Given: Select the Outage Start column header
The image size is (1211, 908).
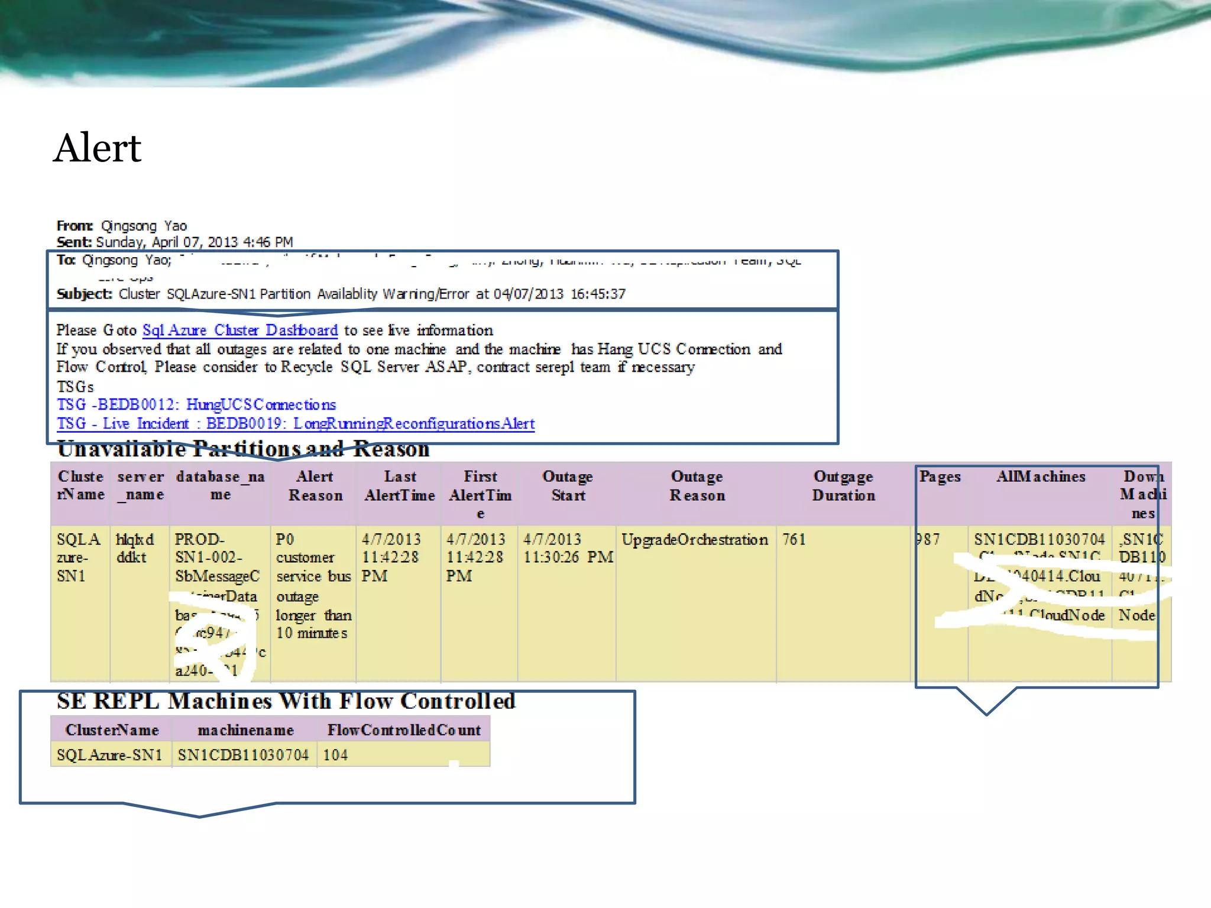Looking at the screenshot, I should 568,486.
